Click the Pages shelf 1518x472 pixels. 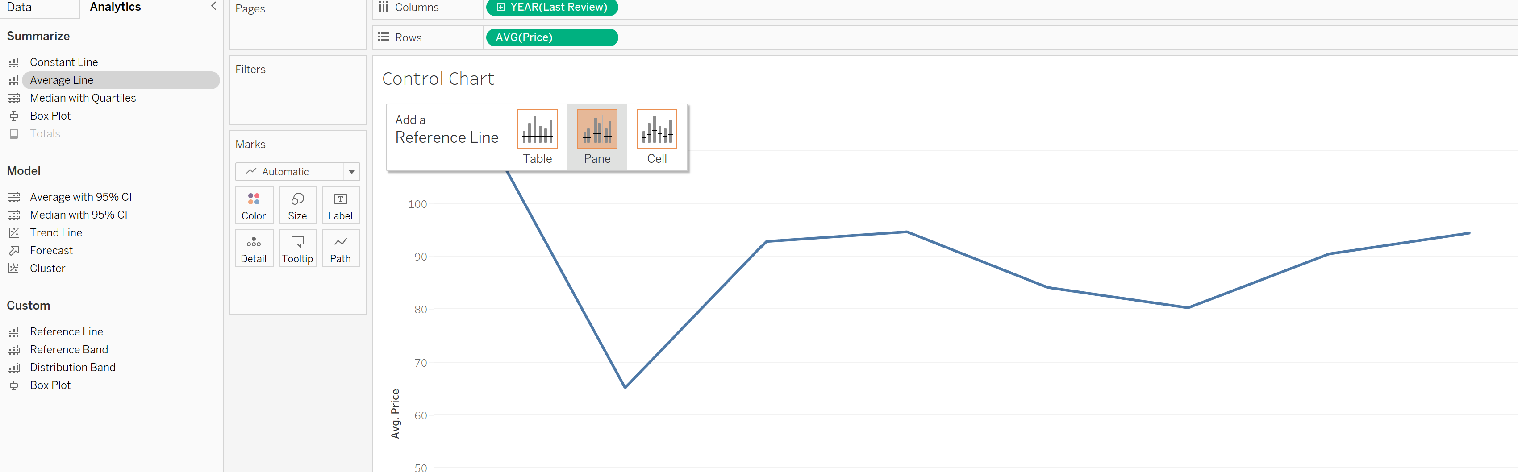point(298,25)
